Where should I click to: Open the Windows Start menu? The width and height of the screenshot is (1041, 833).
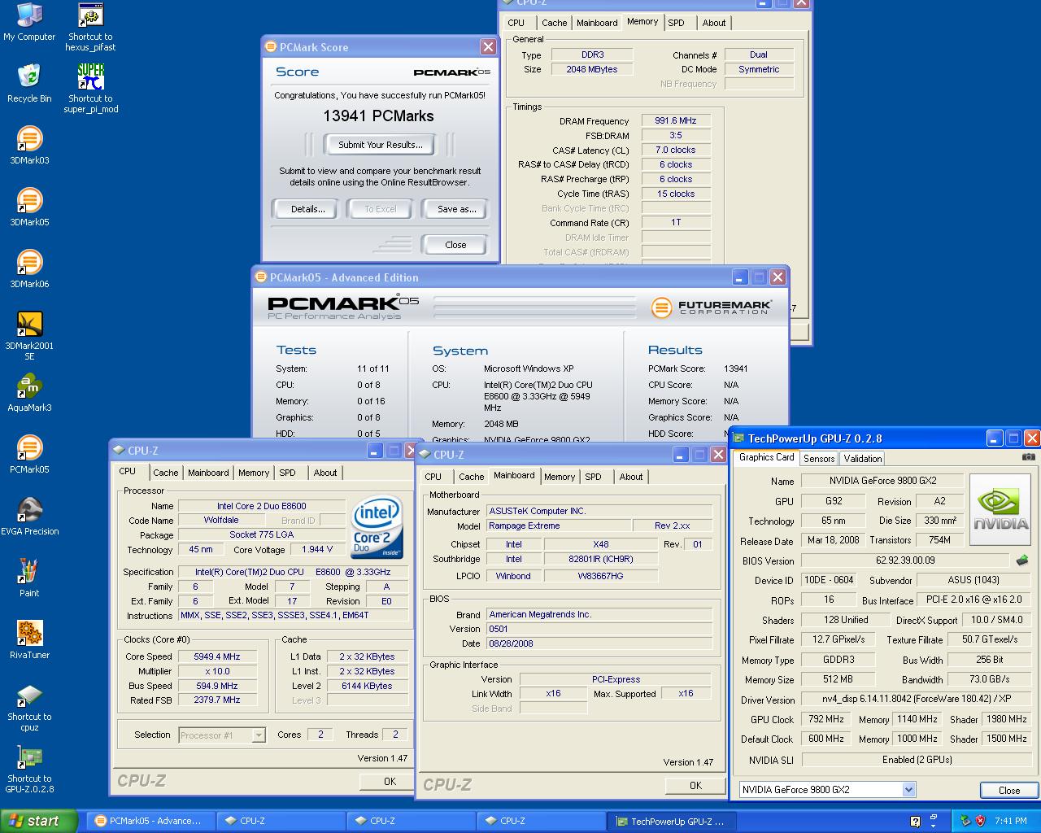(39, 821)
